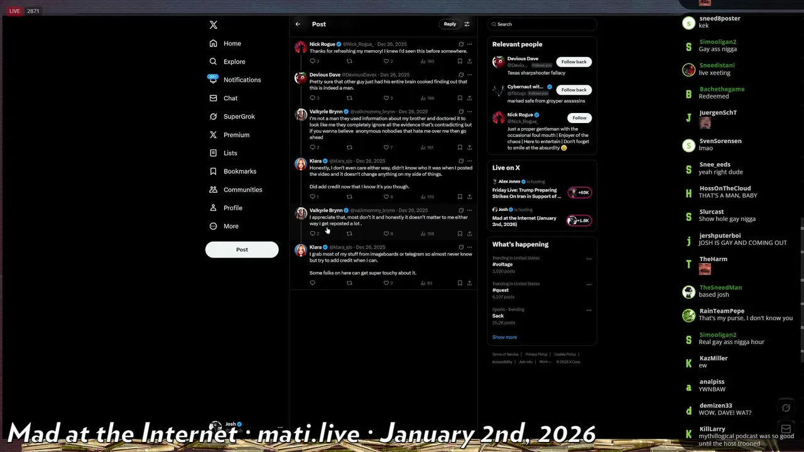Screen dimensions: 804x452
Task: Click the Reply button in header
Action: [450, 24]
